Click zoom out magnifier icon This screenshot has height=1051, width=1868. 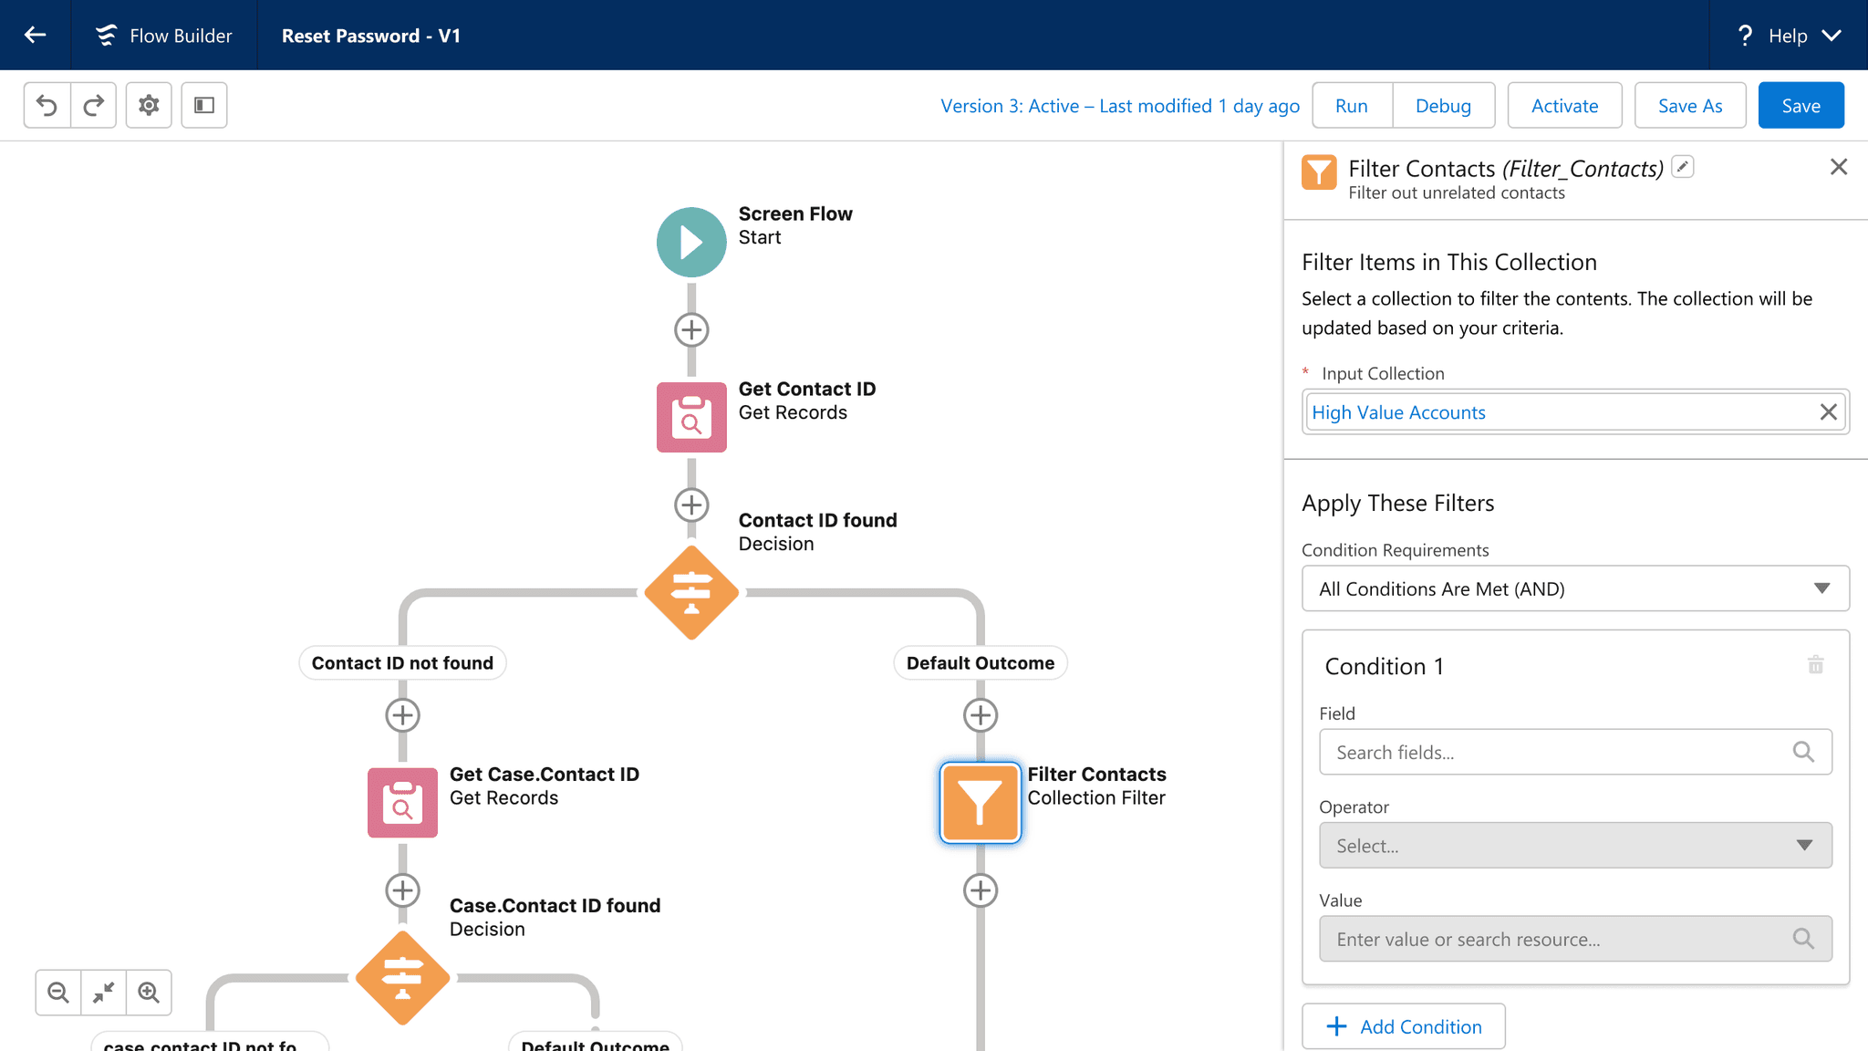click(58, 993)
